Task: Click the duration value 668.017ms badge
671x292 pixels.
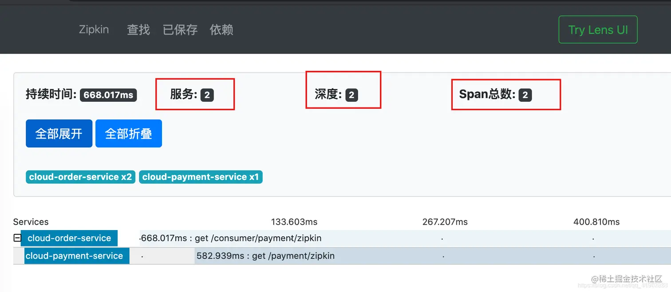Action: [108, 95]
